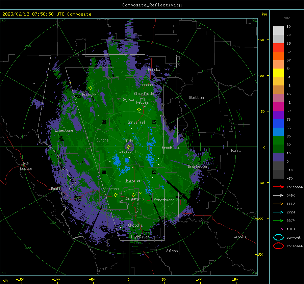Click the Brooks city label
Viewport: 304px width, 284px height.
240,236
